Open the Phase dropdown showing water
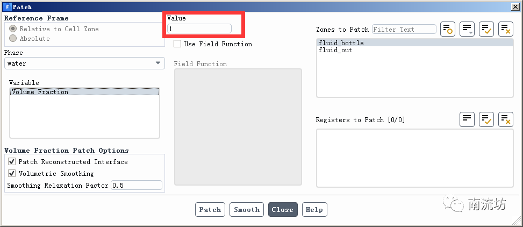Viewport: 523px width, 227px height. click(84, 63)
